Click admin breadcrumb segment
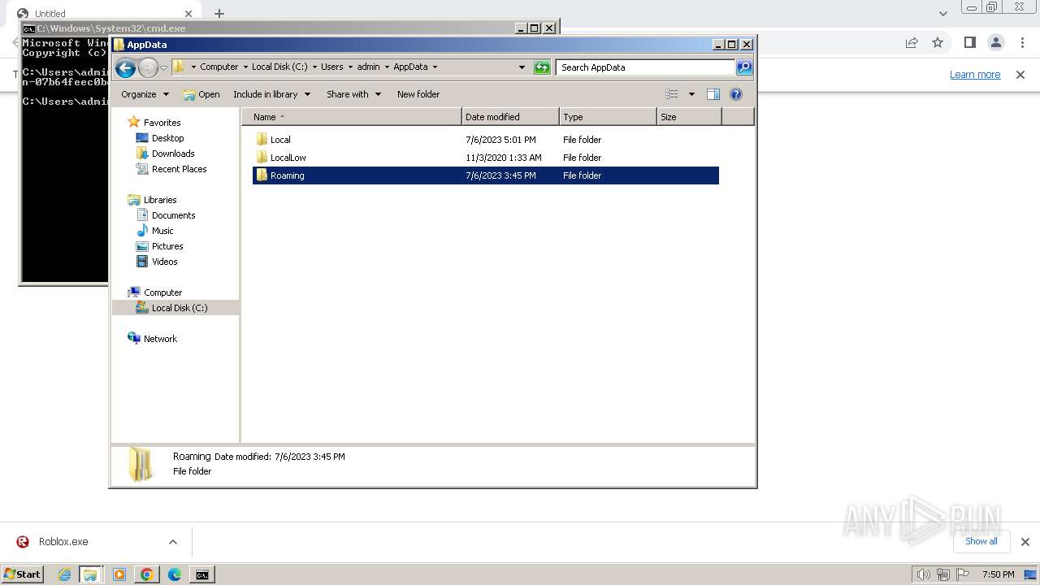Screen dimensions: 1040x585 tap(368, 67)
